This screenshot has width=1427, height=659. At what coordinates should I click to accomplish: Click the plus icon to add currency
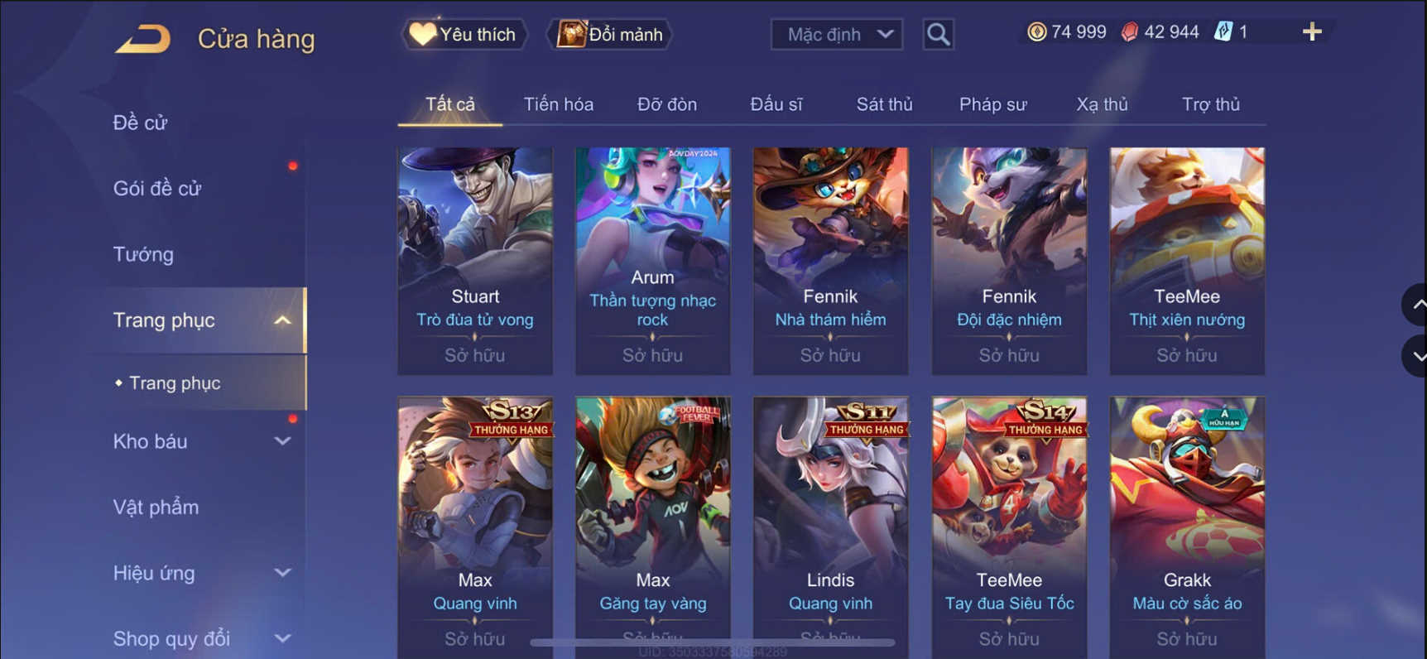point(1312,32)
